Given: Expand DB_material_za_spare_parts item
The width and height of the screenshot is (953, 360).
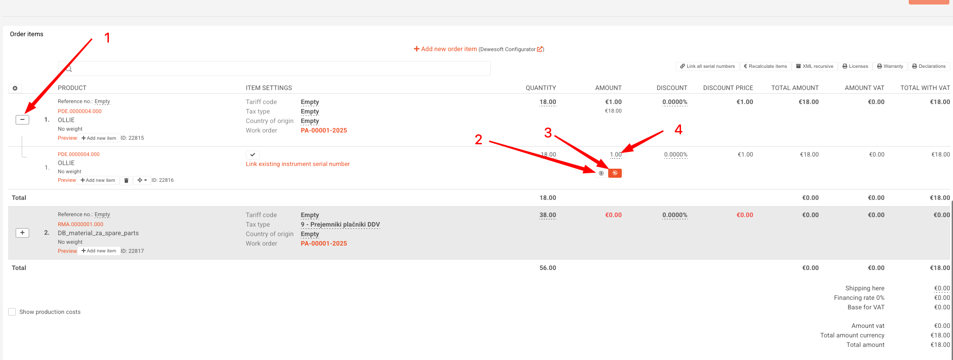Looking at the screenshot, I should (22, 233).
